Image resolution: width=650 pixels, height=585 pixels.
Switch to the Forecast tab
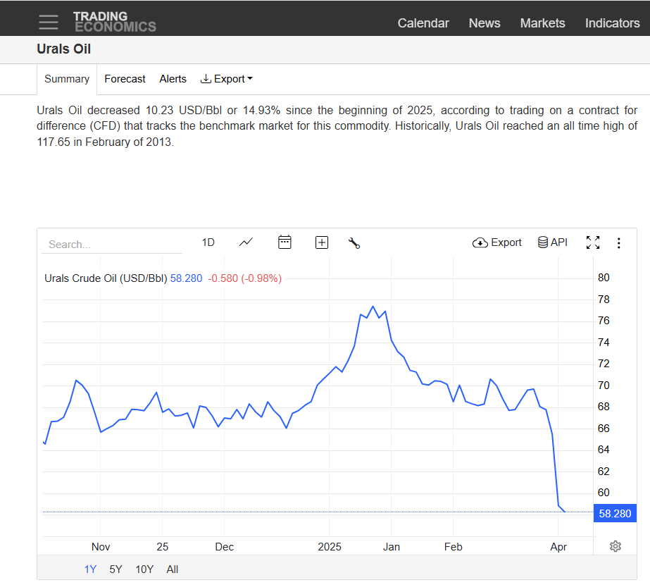[125, 79]
